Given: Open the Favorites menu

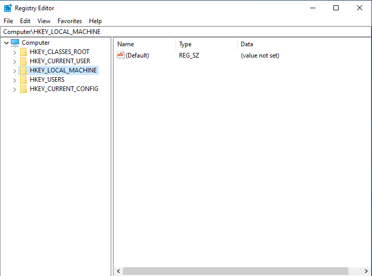Looking at the screenshot, I should [x=70, y=21].
